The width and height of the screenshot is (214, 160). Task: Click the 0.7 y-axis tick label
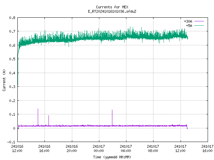12,31
